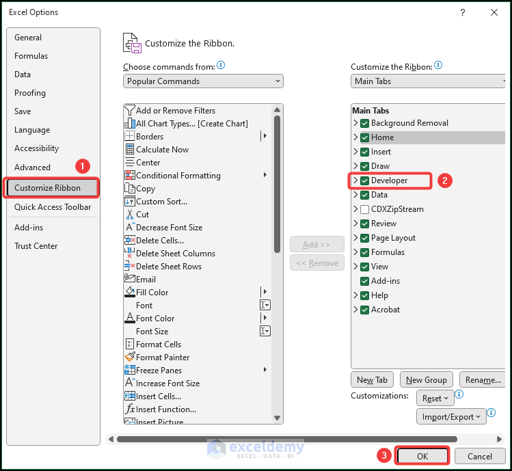The width and height of the screenshot is (512, 471).
Task: Open the General options category
Action: 53,38
